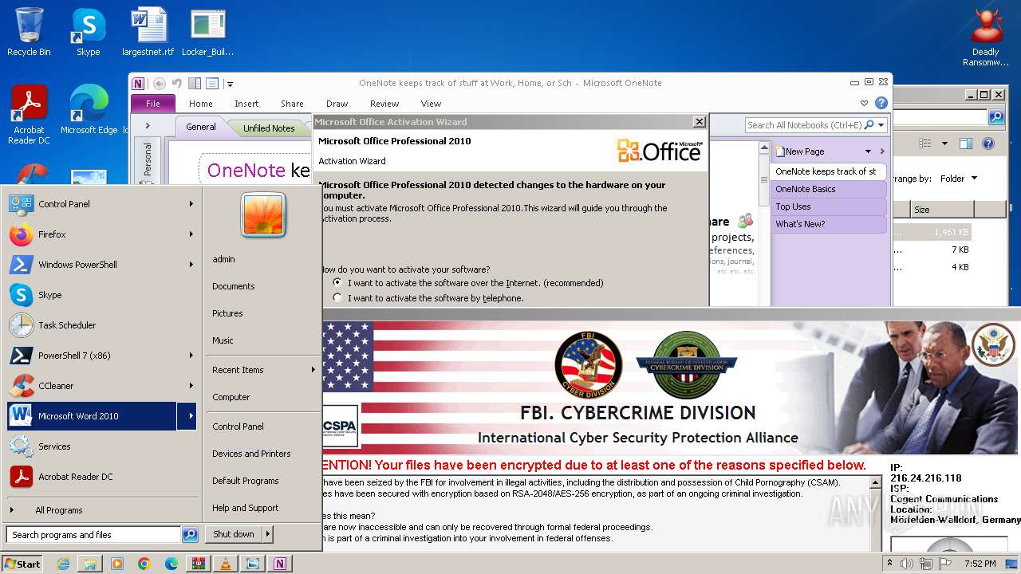Open the Shut down options arrow
This screenshot has width=1021, height=574.
pyautogui.click(x=268, y=534)
